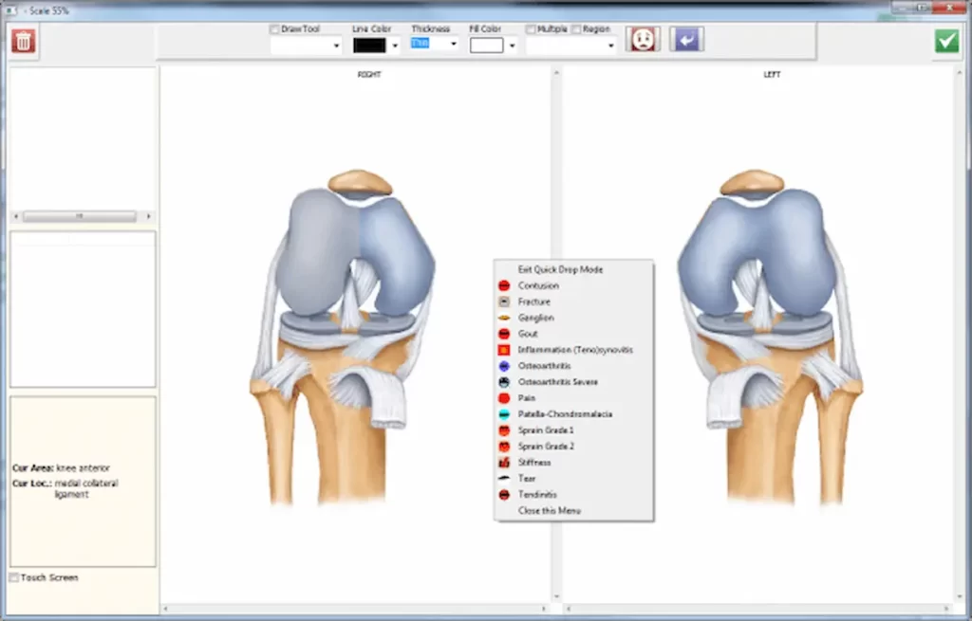Image resolution: width=972 pixels, height=621 pixels.
Task: Click the sad face pain indicator button
Action: coord(643,39)
